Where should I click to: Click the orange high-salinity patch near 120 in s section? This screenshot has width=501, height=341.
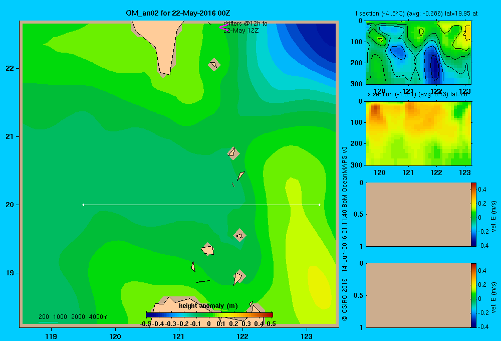(376, 112)
